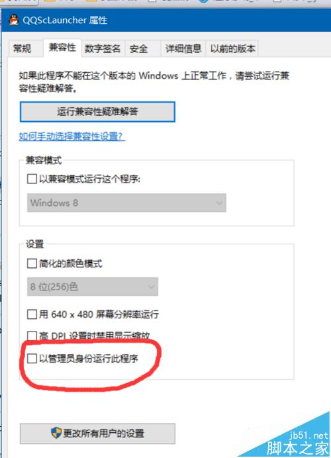Open the Windows 8 compatibility dropdown
The image size is (331, 458).
[126, 203]
